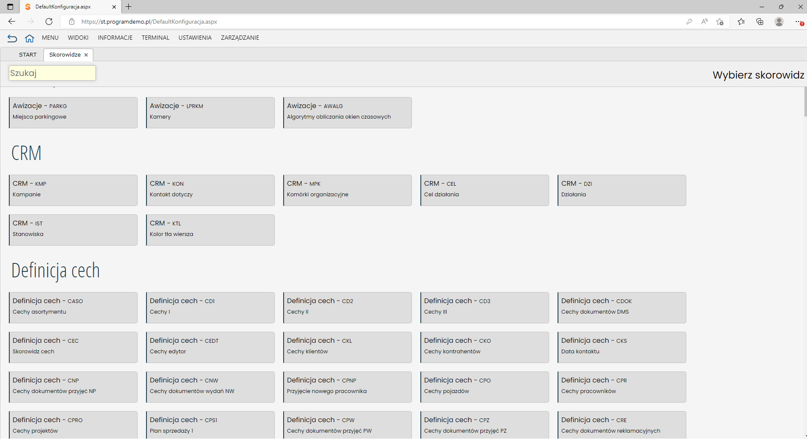Viewport: 807px width, 439px height.
Task: Open the Awizacje AWALG algorithms tile
Action: point(347,113)
